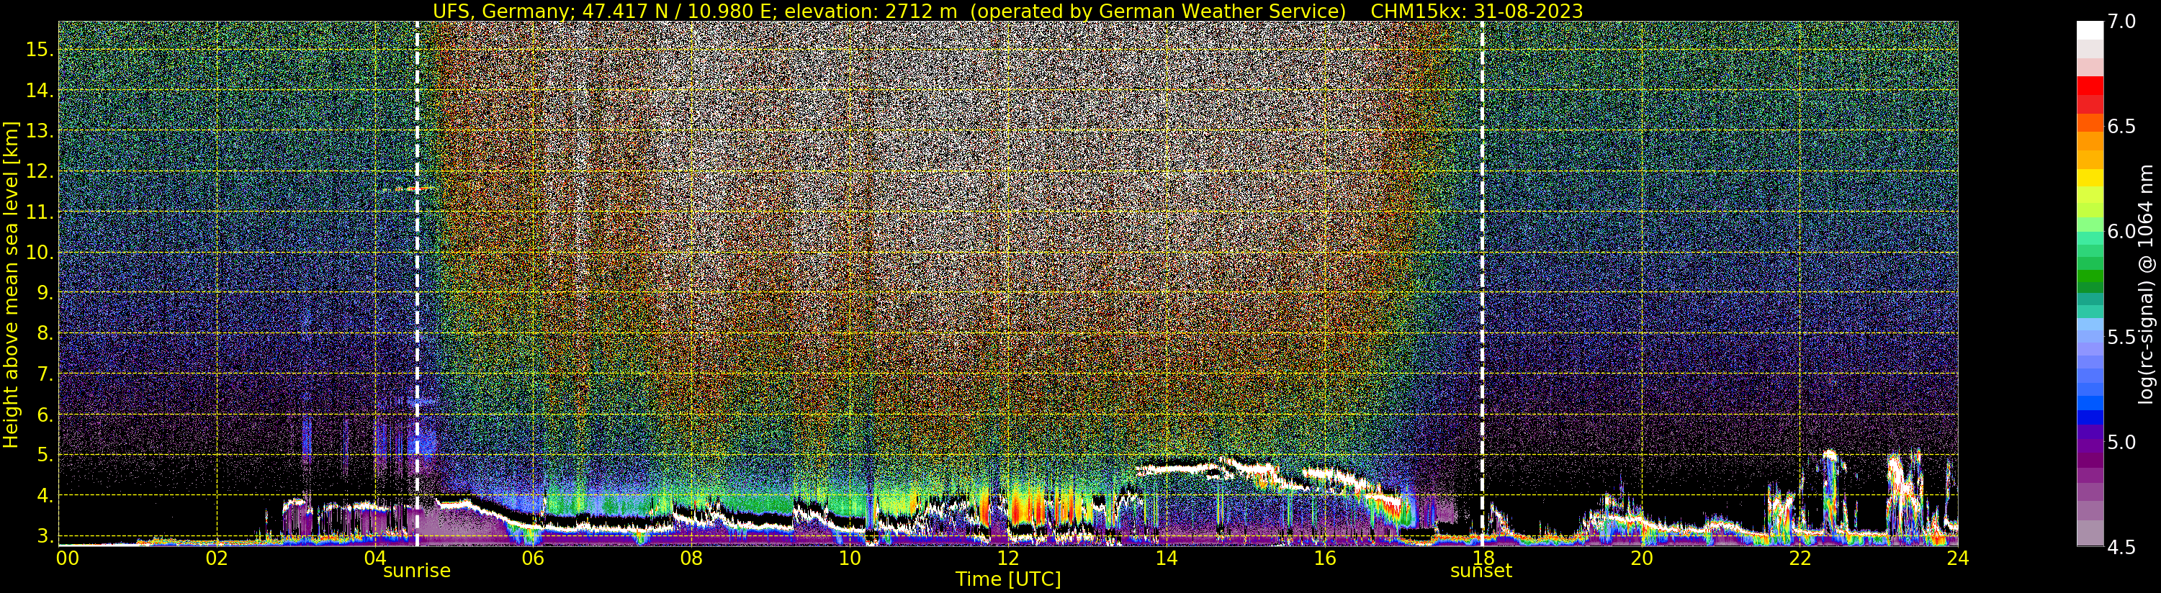Click time axis tick '18'

1483,557
